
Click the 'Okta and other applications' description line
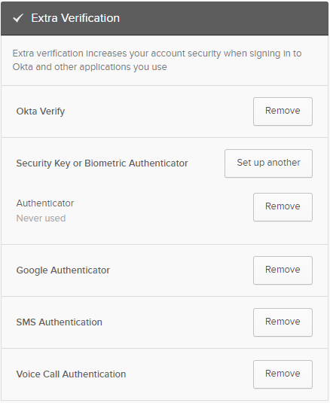point(90,67)
